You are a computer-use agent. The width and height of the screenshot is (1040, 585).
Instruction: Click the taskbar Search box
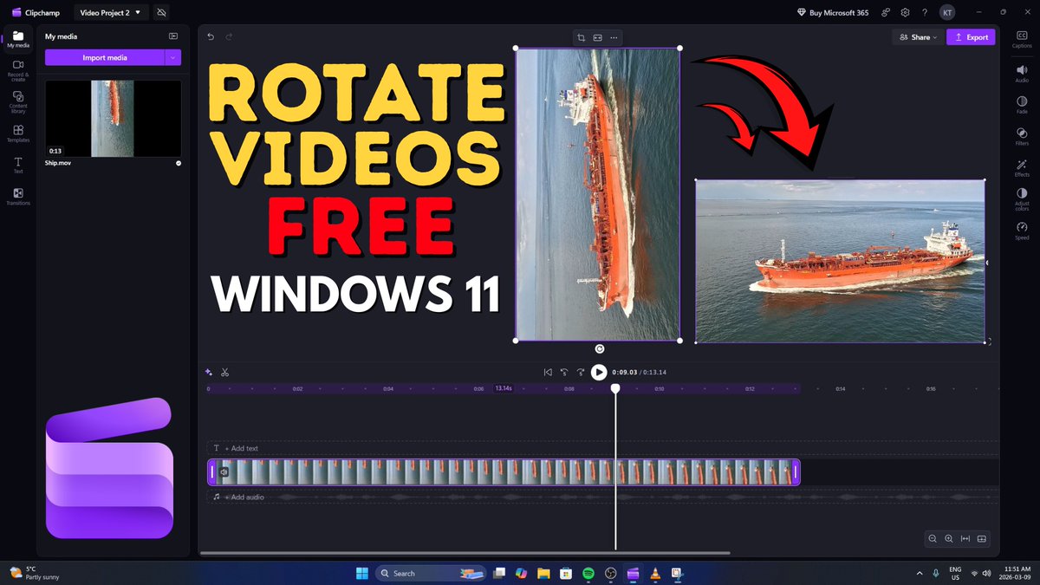point(429,573)
